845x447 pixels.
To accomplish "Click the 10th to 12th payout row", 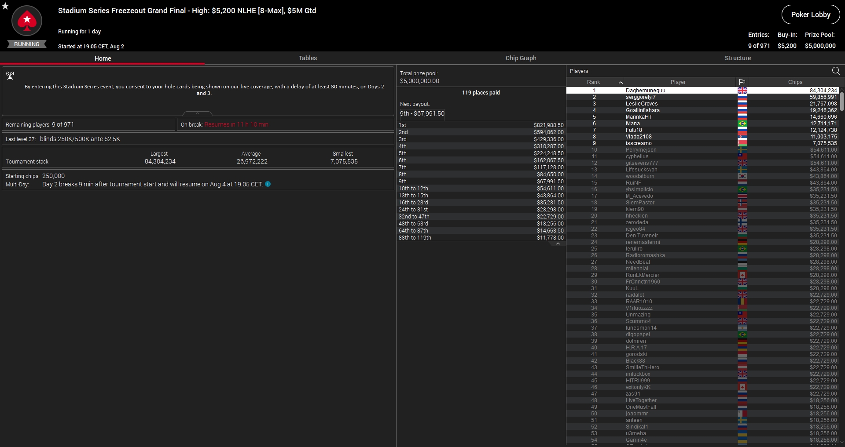I will tap(481, 189).
